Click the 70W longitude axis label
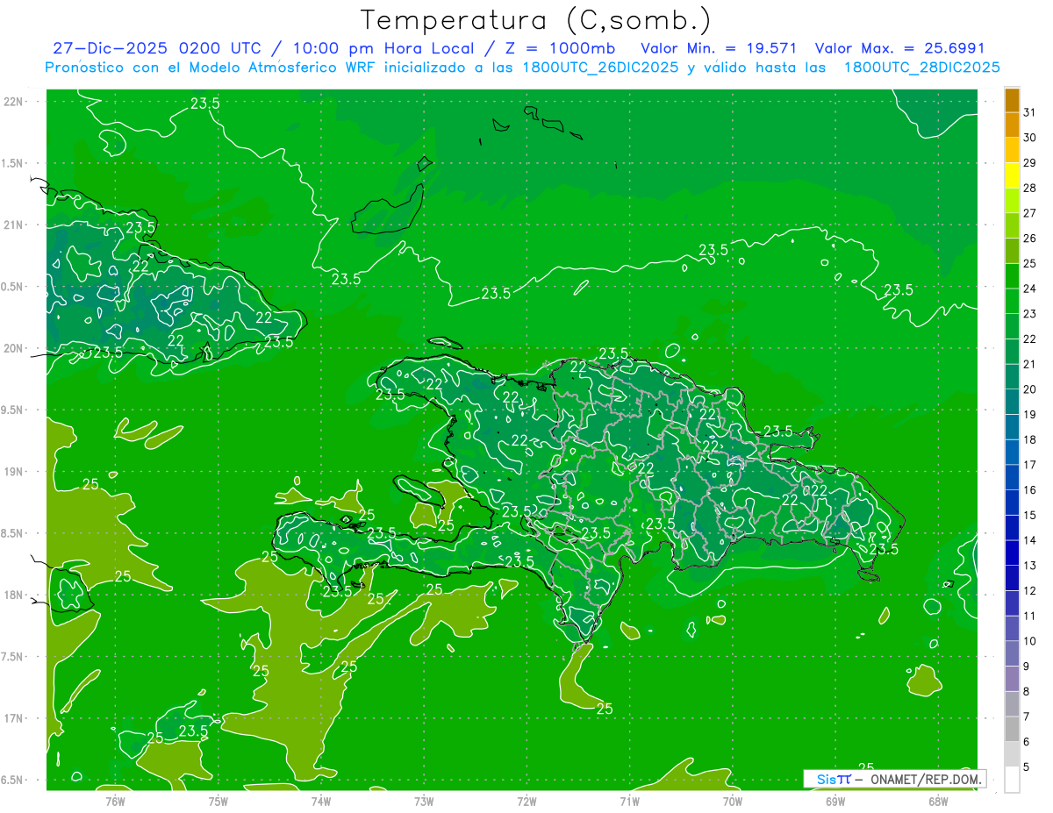Screen dimensions: 1053x813 (x=733, y=801)
